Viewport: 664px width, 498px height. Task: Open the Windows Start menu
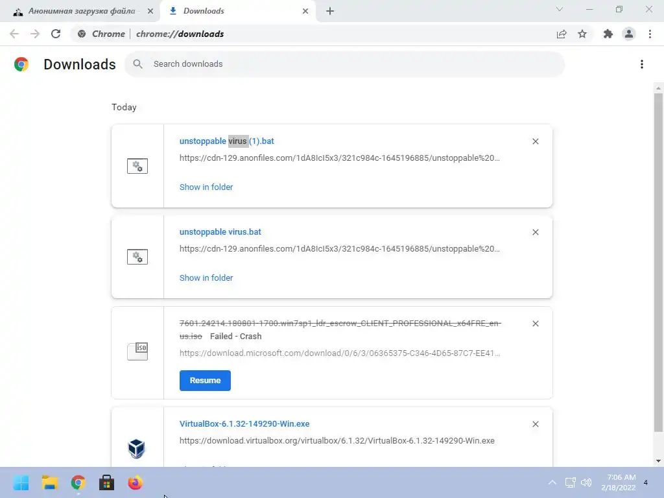21,482
